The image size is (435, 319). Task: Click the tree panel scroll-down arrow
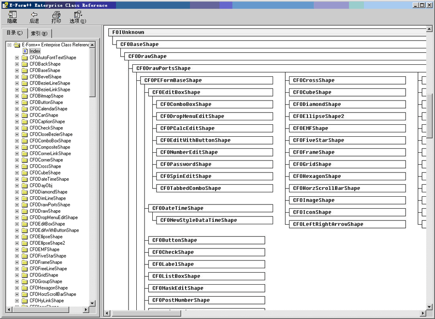[x=92, y=307]
